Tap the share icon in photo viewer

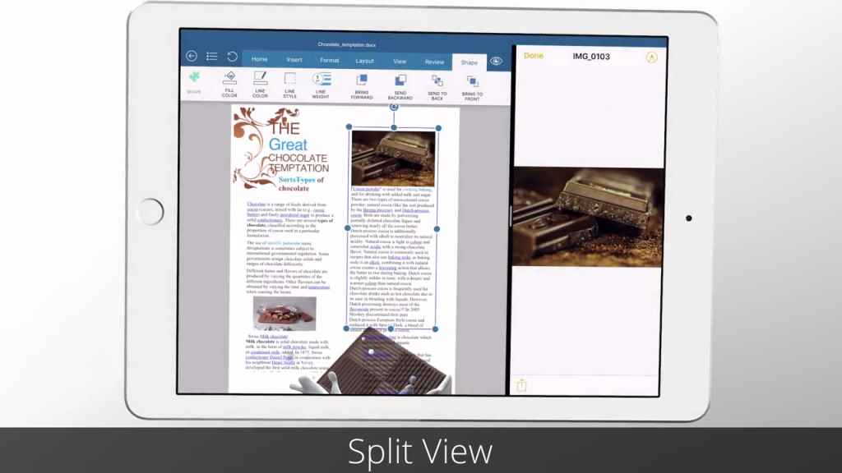521,384
